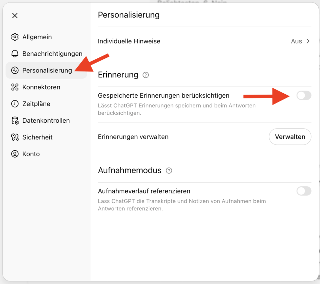Click the Datenkontrollen database icon

15,120
